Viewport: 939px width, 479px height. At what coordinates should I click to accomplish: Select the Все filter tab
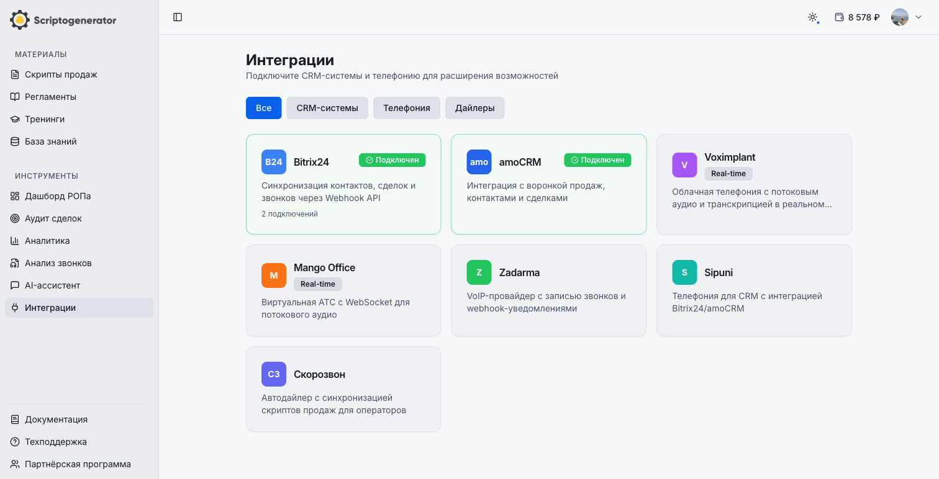coord(263,108)
